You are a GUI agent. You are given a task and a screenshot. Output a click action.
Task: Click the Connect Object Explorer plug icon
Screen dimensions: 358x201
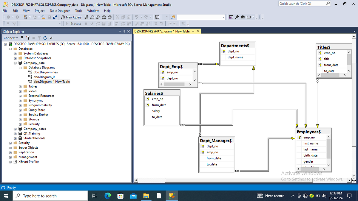coord(22,38)
